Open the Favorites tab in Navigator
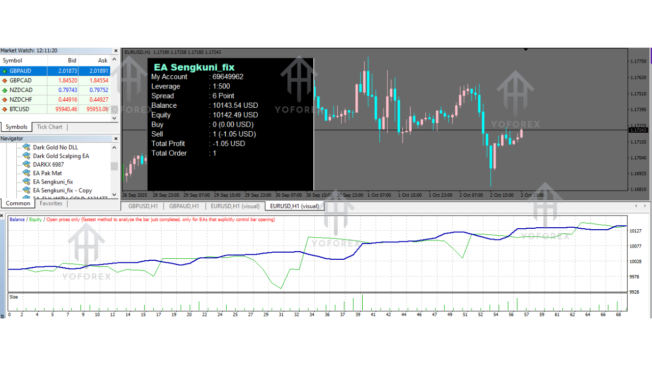 51,203
